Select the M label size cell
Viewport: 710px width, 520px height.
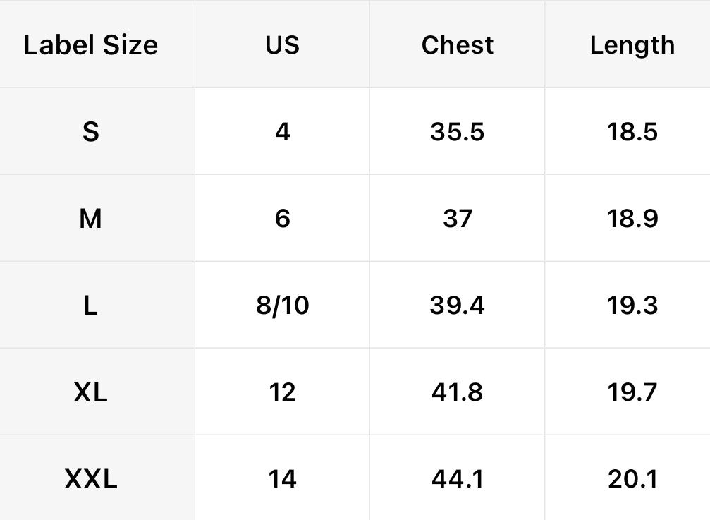[90, 219]
